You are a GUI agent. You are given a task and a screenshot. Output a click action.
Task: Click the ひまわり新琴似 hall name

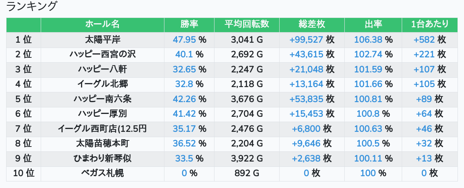click(103, 159)
